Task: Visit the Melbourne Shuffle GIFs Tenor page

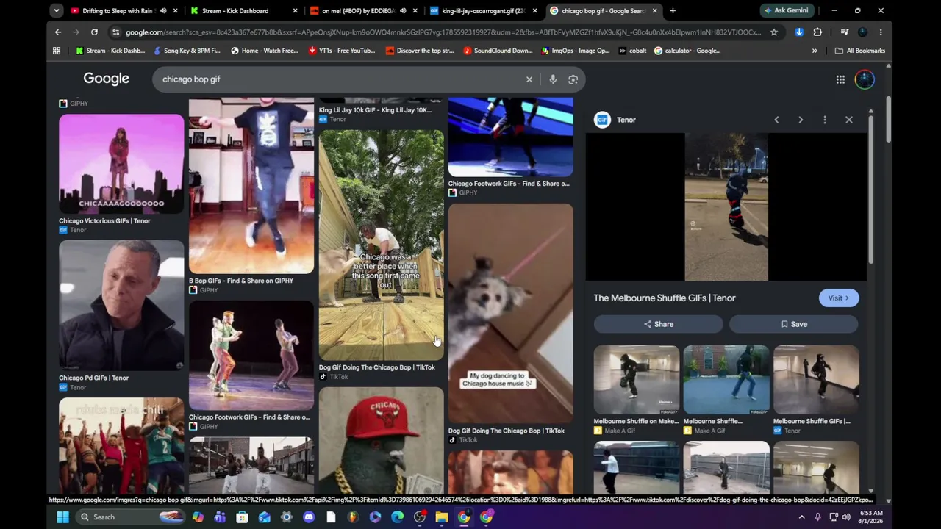Action: coord(838,298)
